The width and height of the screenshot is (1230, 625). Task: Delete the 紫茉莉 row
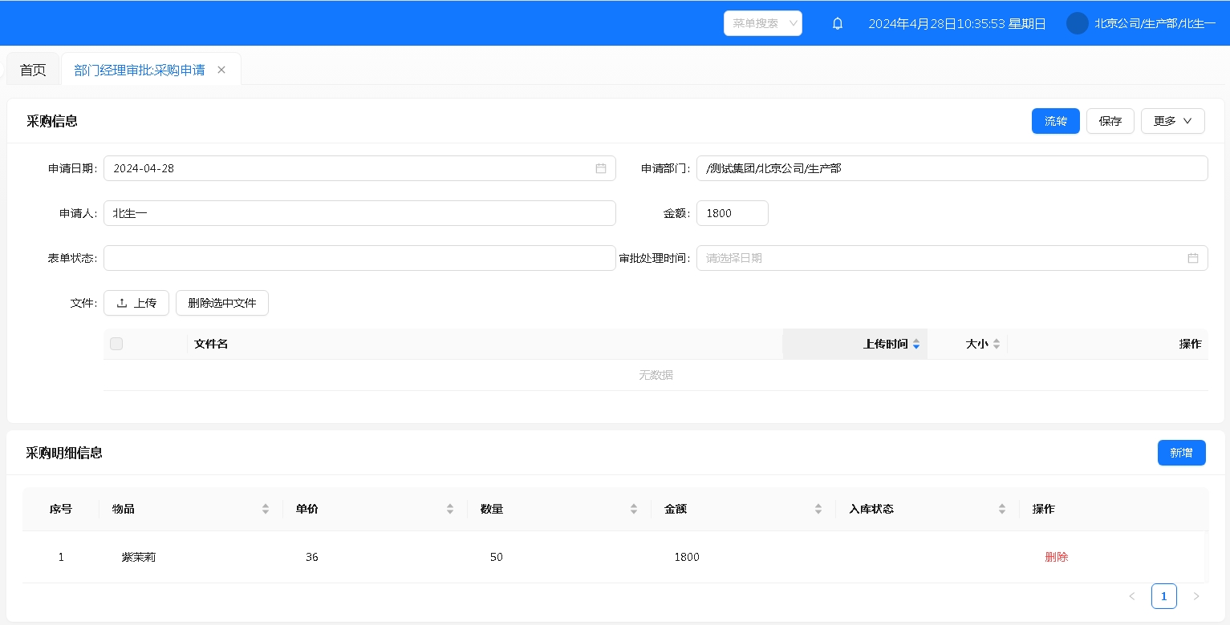[1056, 557]
